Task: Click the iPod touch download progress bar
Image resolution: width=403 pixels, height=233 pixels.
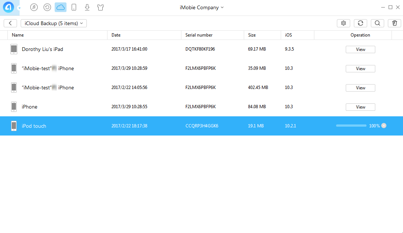Action: point(351,126)
